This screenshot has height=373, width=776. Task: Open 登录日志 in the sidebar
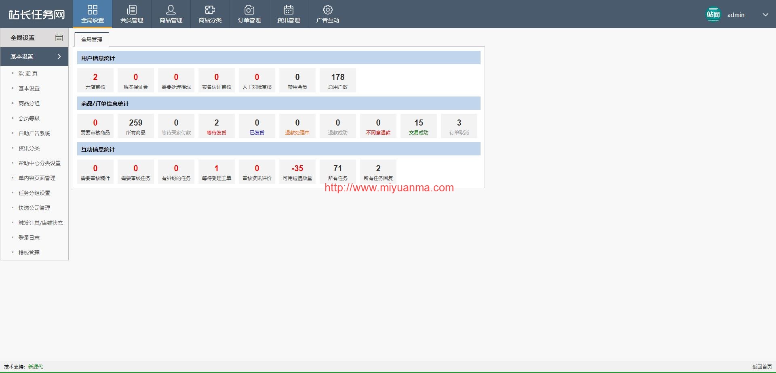click(29, 238)
